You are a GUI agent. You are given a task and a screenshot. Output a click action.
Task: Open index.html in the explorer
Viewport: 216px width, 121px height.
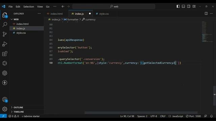(x=27, y=24)
